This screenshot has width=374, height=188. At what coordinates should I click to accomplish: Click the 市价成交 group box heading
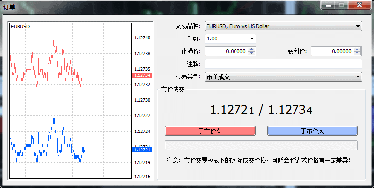point(173,89)
